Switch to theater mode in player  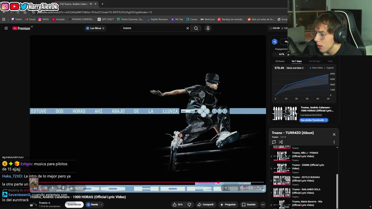251,188
